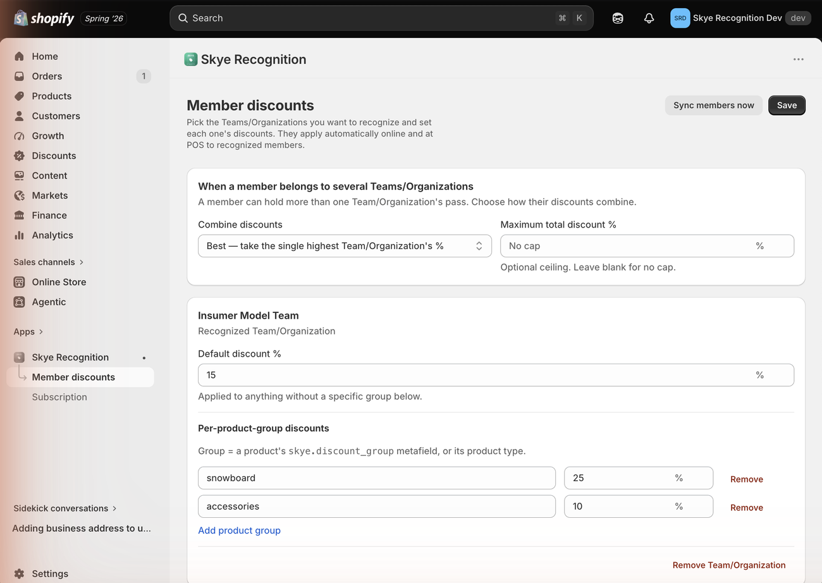Click the Insumer Model Team heading
Screen dimensions: 822x583
pos(248,316)
